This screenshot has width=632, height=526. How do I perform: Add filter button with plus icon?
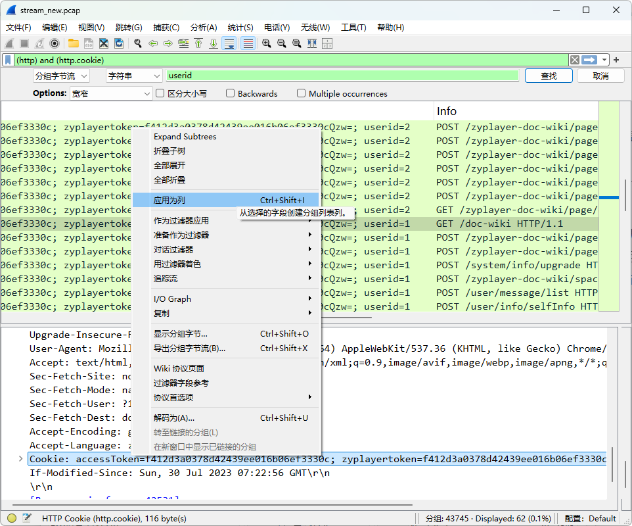616,60
